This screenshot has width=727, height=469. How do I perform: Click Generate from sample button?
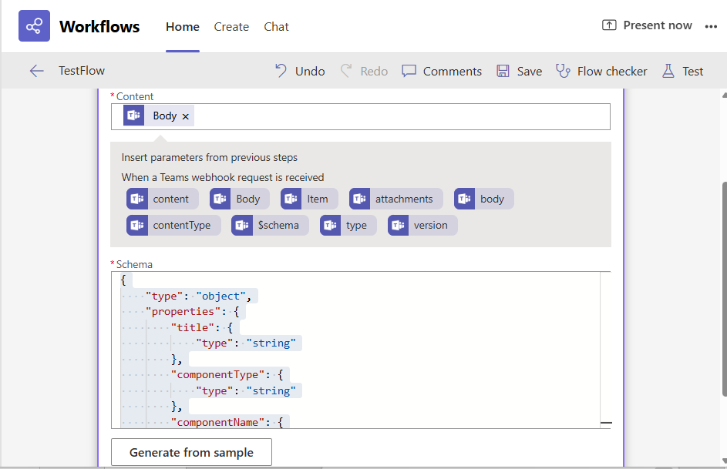pos(191,453)
